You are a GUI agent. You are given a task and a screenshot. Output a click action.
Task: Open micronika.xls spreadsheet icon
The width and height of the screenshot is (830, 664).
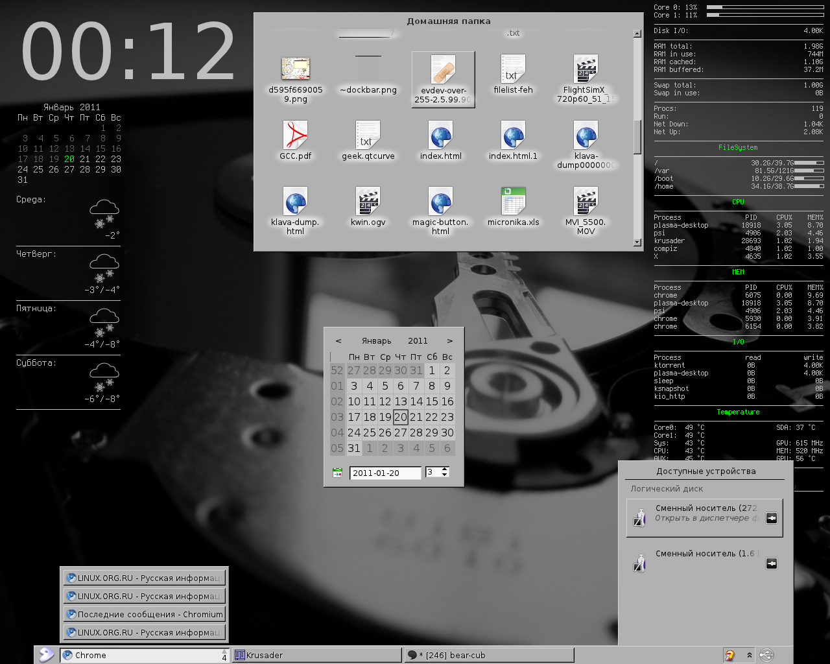513,201
